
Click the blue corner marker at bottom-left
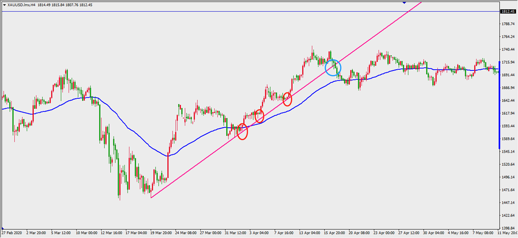pyautogui.click(x=3, y=228)
